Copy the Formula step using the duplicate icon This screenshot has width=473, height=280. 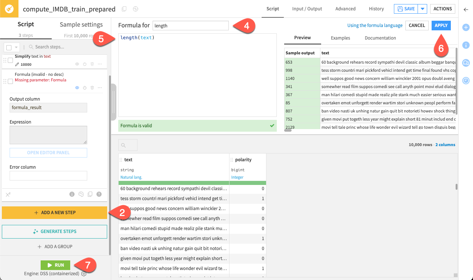pos(90,194)
